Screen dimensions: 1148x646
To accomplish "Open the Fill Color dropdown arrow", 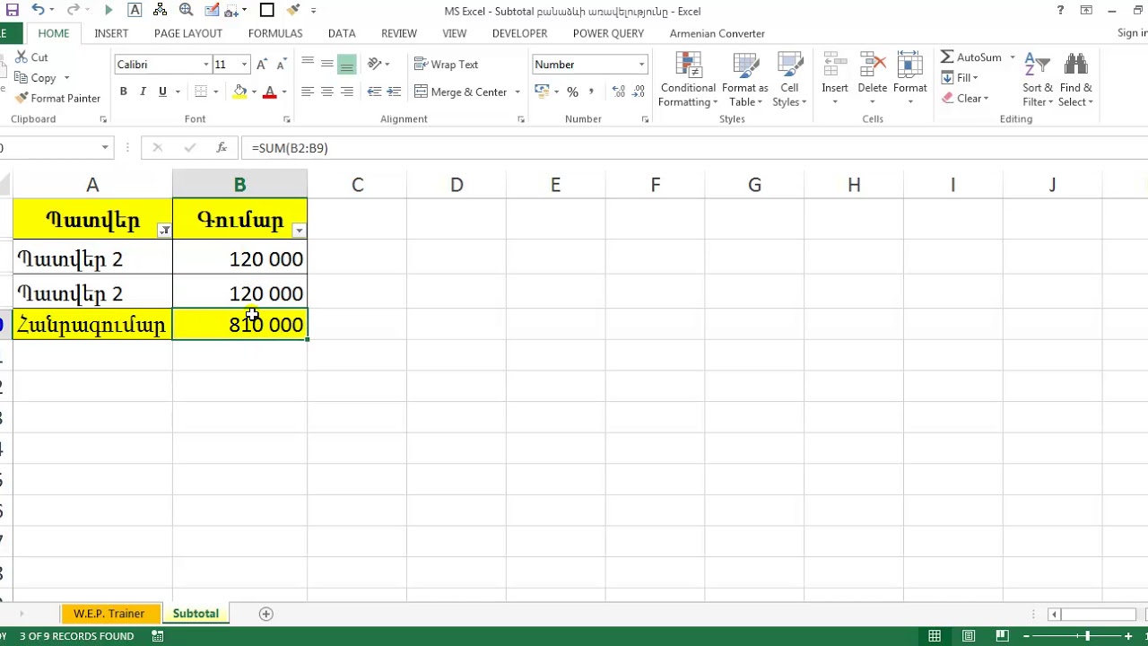I will 254,92.
